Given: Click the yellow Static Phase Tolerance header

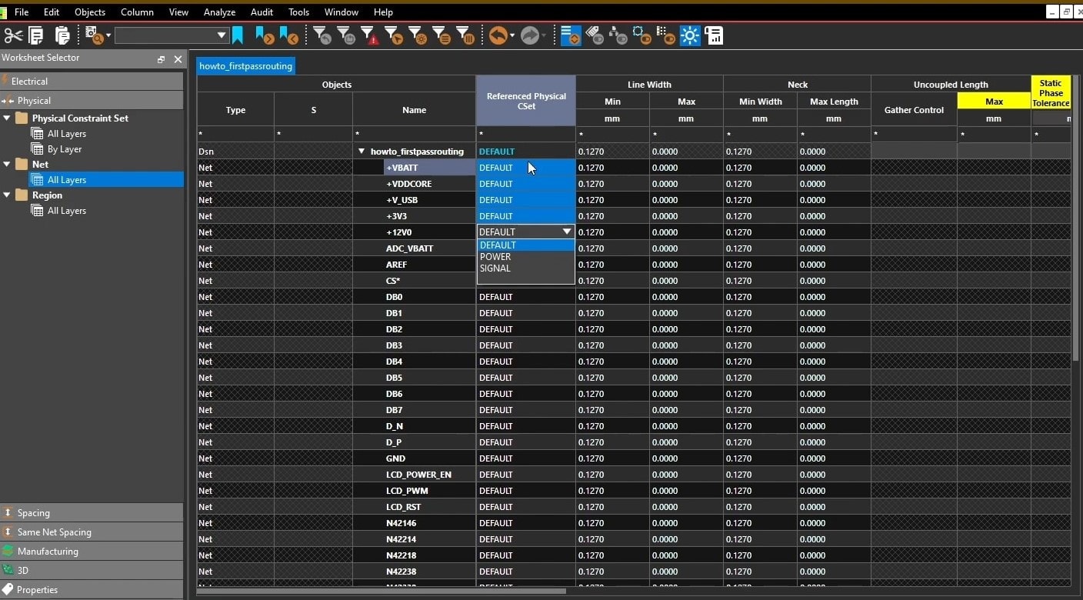Looking at the screenshot, I should 1051,92.
